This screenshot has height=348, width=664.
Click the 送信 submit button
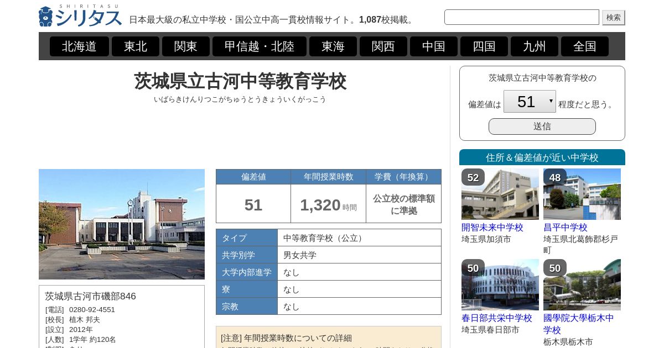coord(542,126)
